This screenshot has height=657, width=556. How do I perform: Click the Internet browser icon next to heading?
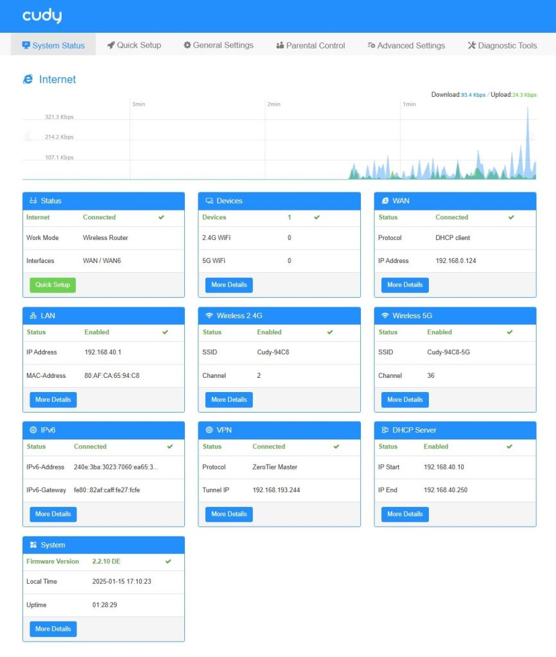click(28, 79)
